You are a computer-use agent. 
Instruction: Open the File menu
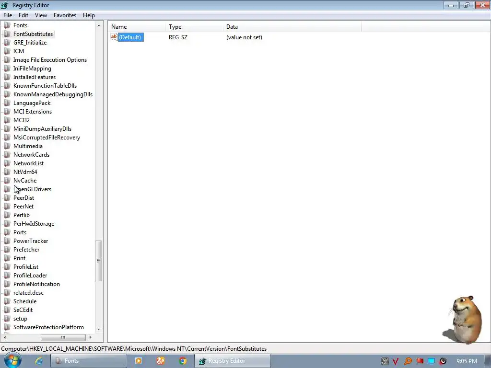[x=8, y=15]
